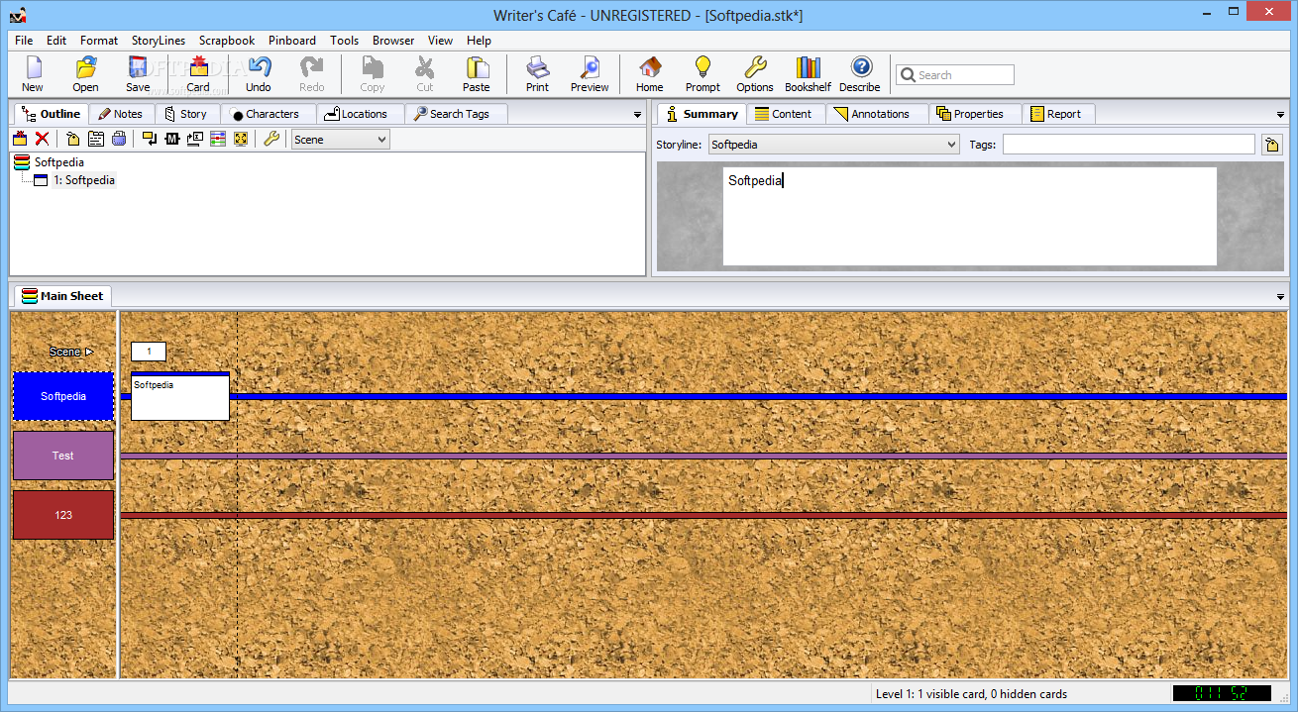The height and width of the screenshot is (712, 1298).
Task: Click the Copy toolbar icon
Action: [373, 74]
